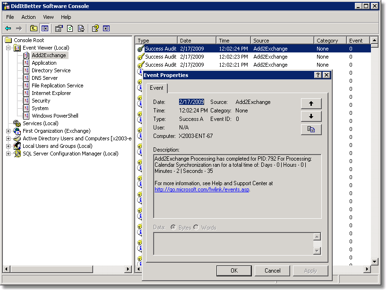
Task: Open the go.microsoft.com fwlink events link
Action: 202,189
